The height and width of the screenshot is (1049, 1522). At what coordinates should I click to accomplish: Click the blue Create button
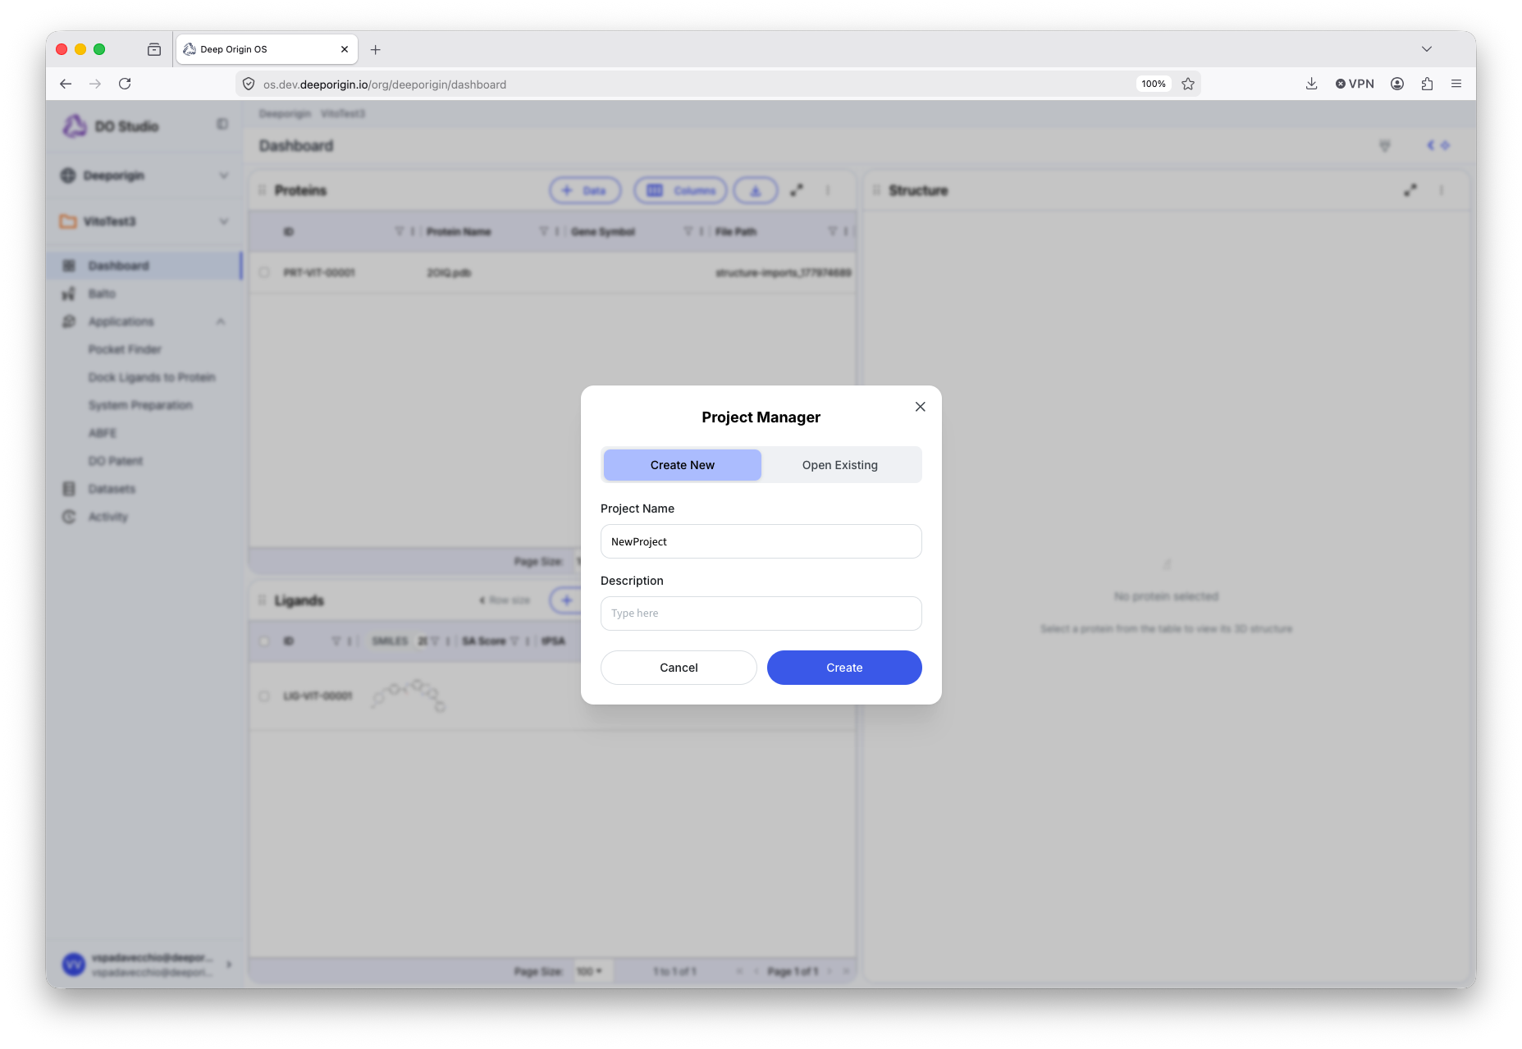click(x=844, y=668)
